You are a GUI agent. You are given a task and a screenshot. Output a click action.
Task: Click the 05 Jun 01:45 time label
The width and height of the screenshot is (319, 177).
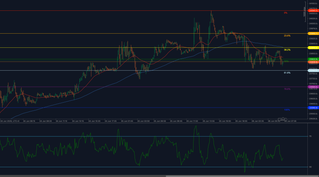click(x=127, y=121)
